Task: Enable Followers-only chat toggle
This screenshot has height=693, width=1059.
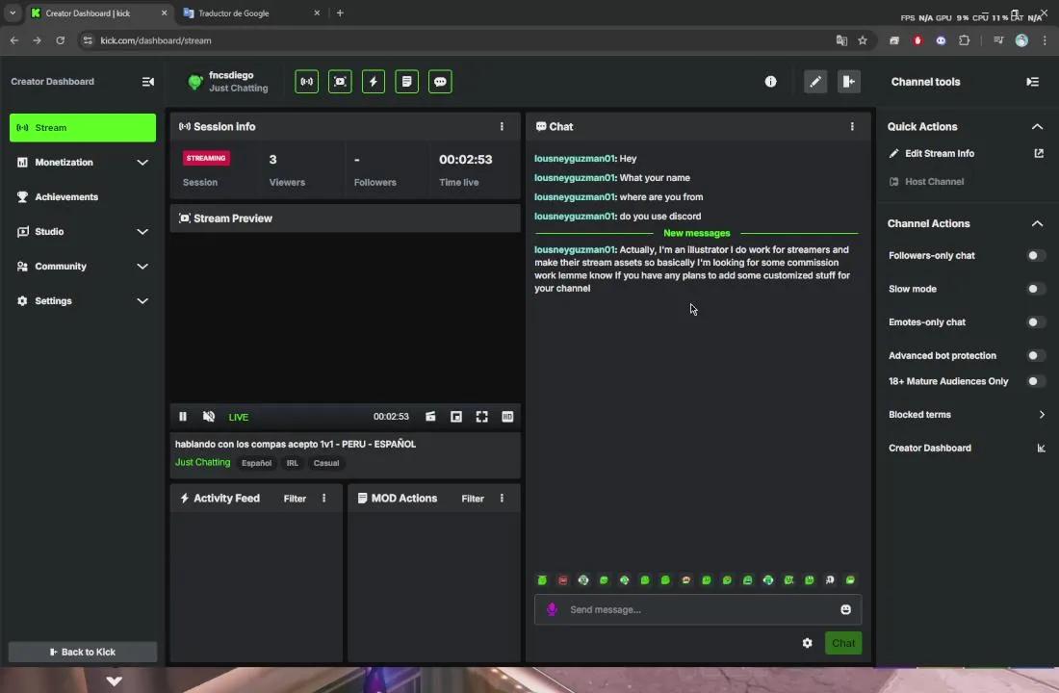Action: point(1035,256)
